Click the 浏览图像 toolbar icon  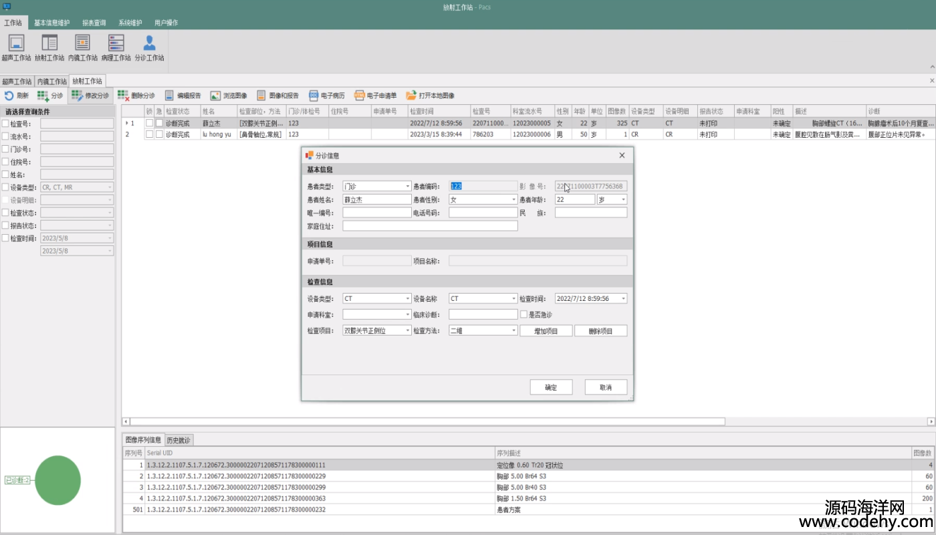point(215,96)
